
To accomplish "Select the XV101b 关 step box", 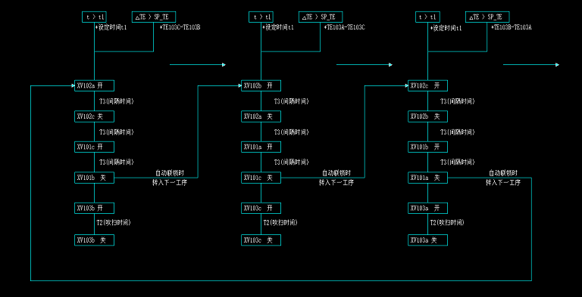I will (94, 178).
